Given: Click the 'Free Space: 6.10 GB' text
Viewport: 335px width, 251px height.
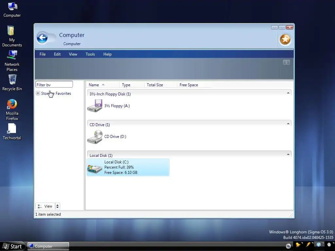Looking at the screenshot, I should pos(121,173).
